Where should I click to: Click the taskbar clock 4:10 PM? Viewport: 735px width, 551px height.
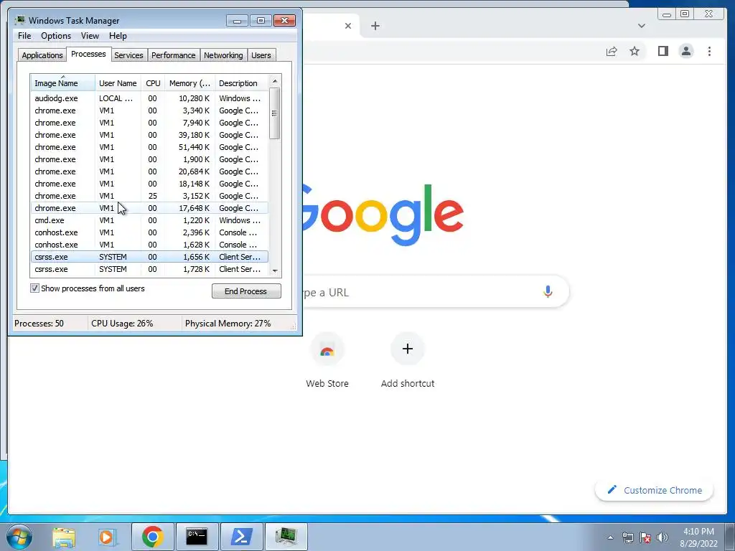click(698, 532)
